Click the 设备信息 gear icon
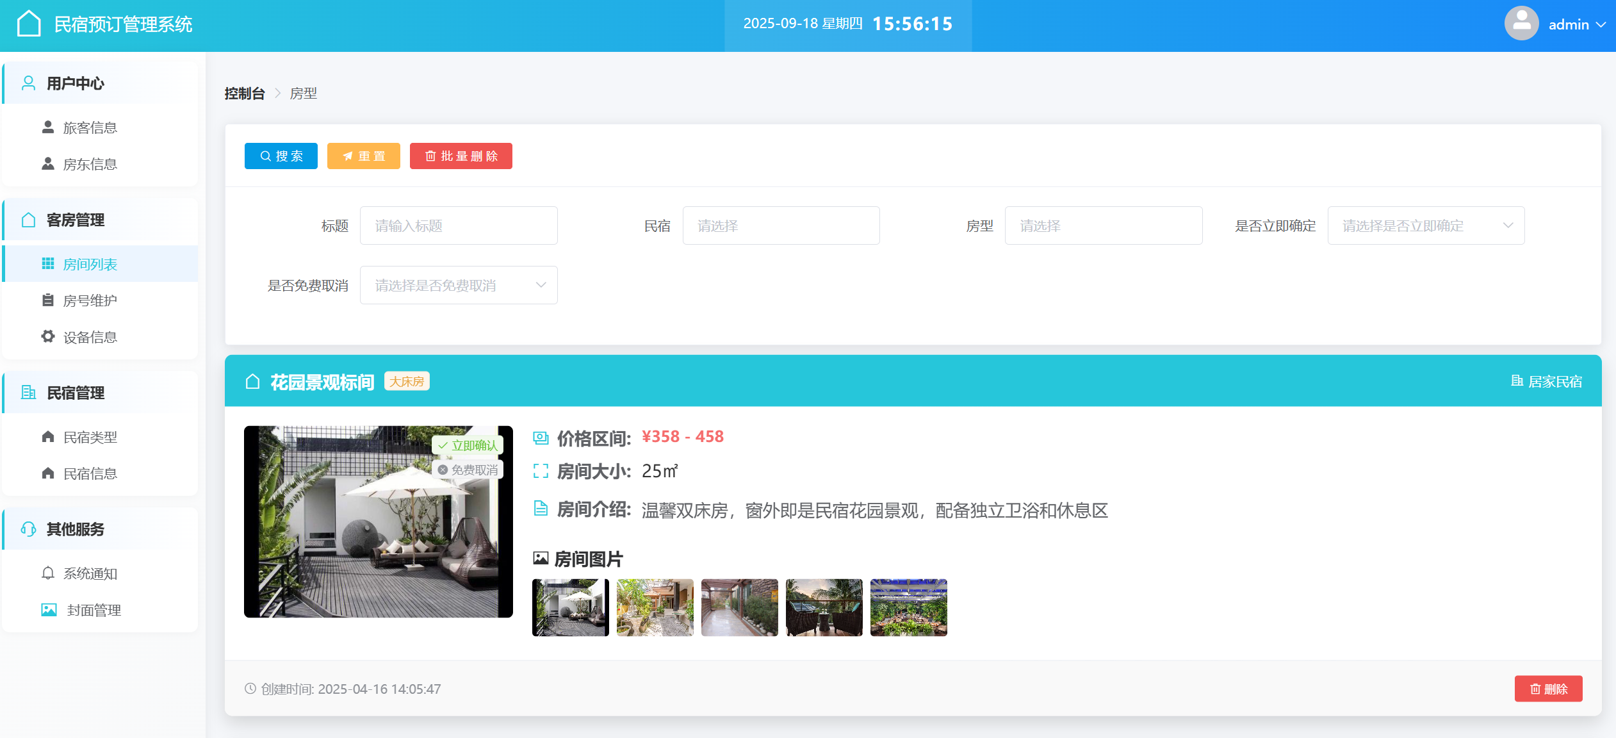 pyautogui.click(x=48, y=336)
